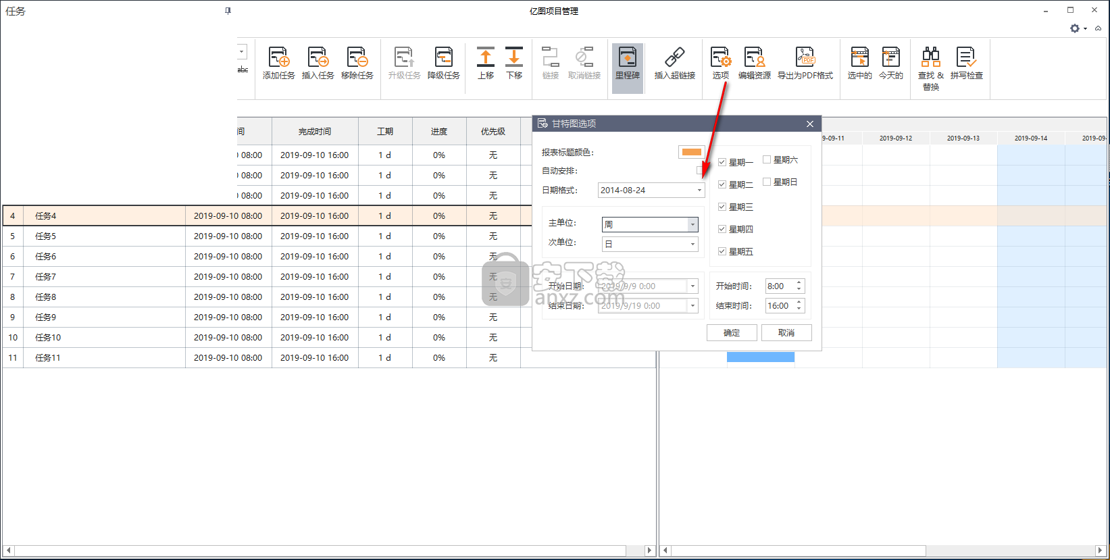Click the 2019-09-13 Gantt date header
The height and width of the screenshot is (560, 1110).
(963, 138)
